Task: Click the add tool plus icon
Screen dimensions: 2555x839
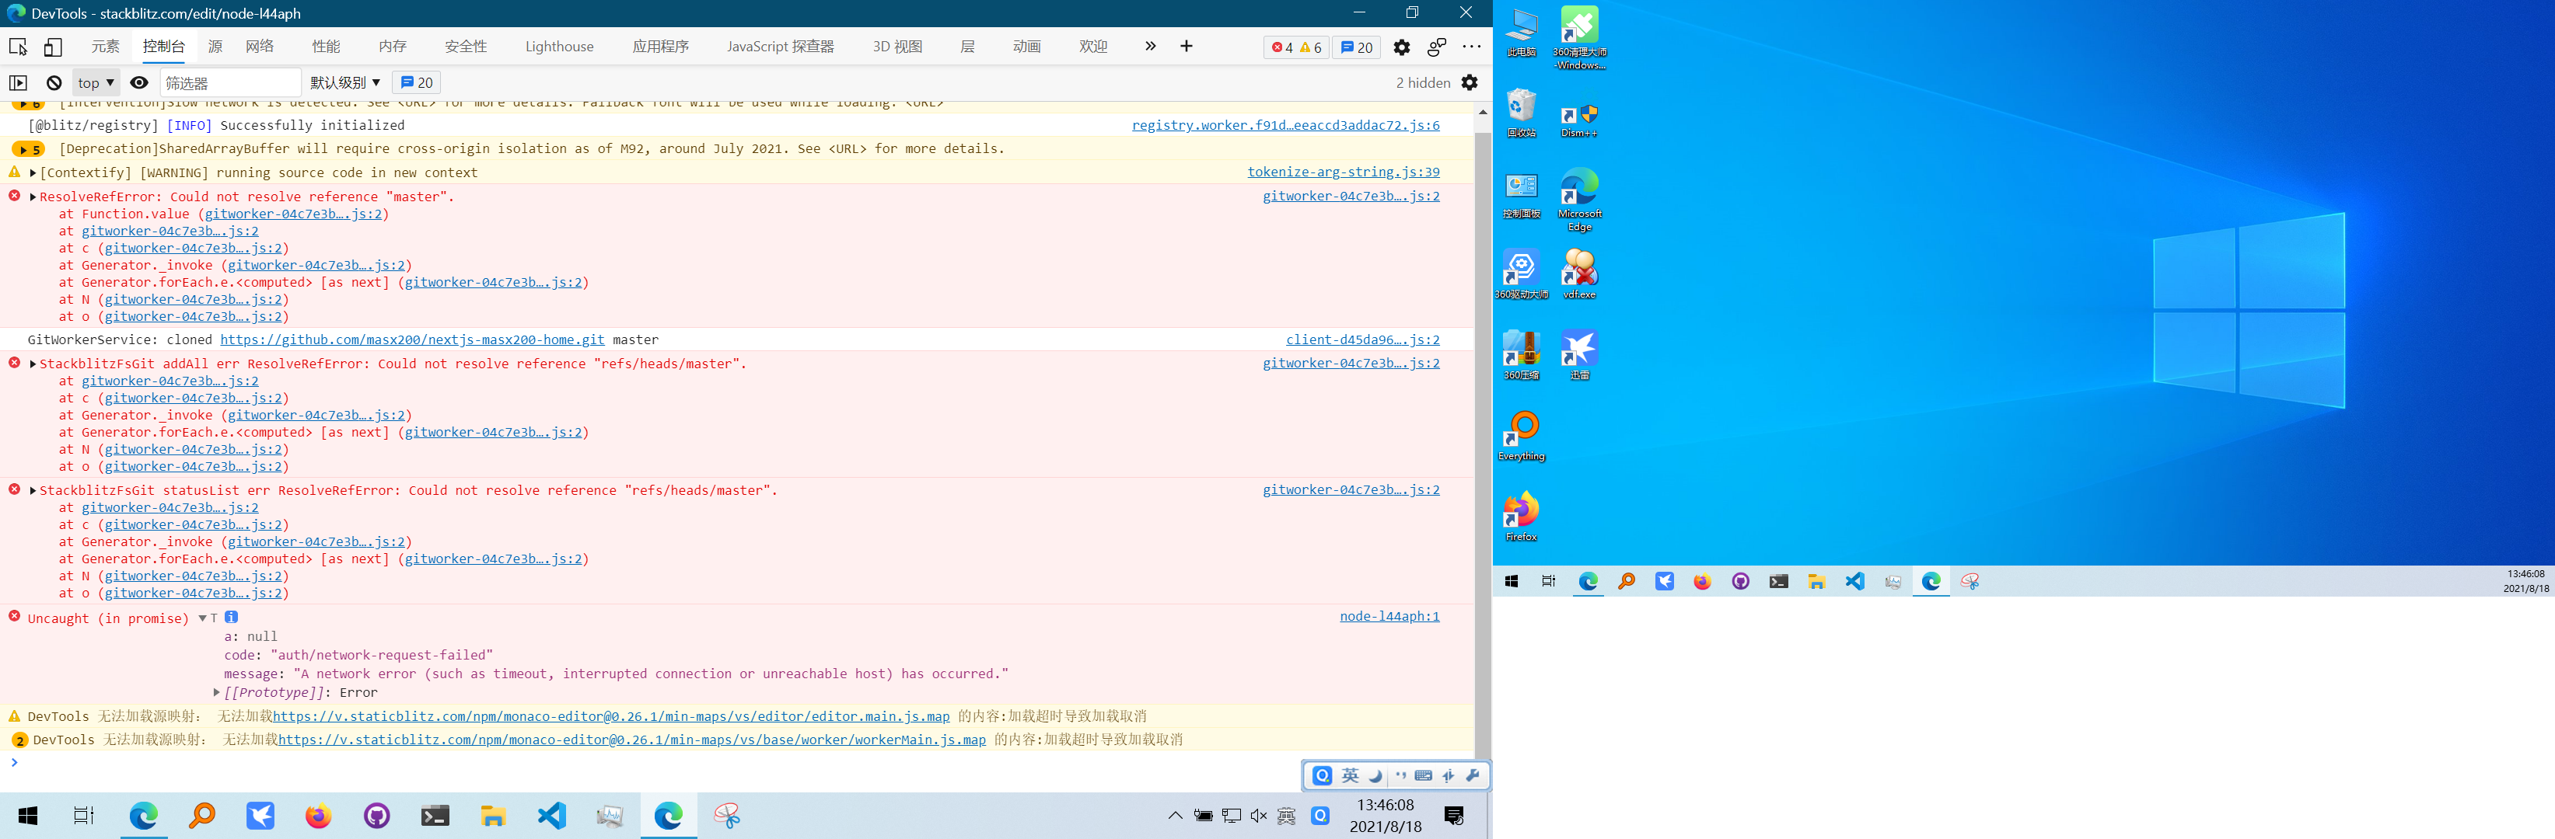Action: click(x=1187, y=47)
